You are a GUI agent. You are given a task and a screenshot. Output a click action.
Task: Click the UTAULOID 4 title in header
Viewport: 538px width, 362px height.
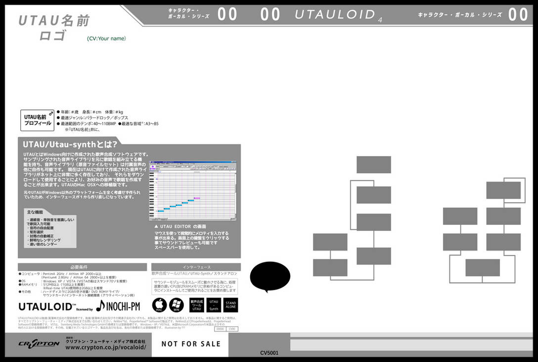pos(338,15)
